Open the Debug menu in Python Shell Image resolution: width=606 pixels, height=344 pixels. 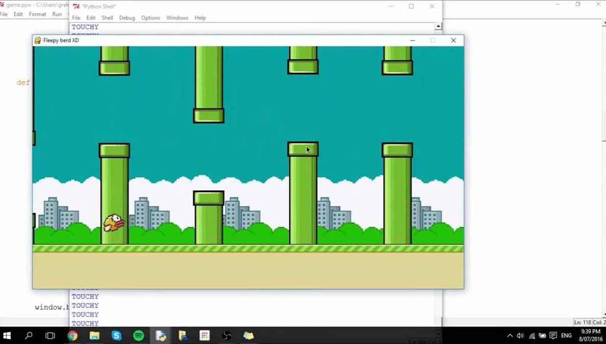[127, 17]
